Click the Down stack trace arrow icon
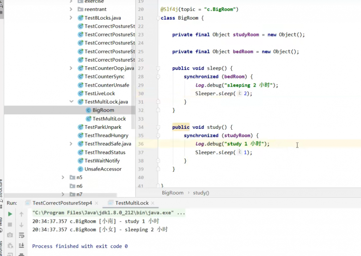The height and width of the screenshot is (256, 361). point(22,224)
